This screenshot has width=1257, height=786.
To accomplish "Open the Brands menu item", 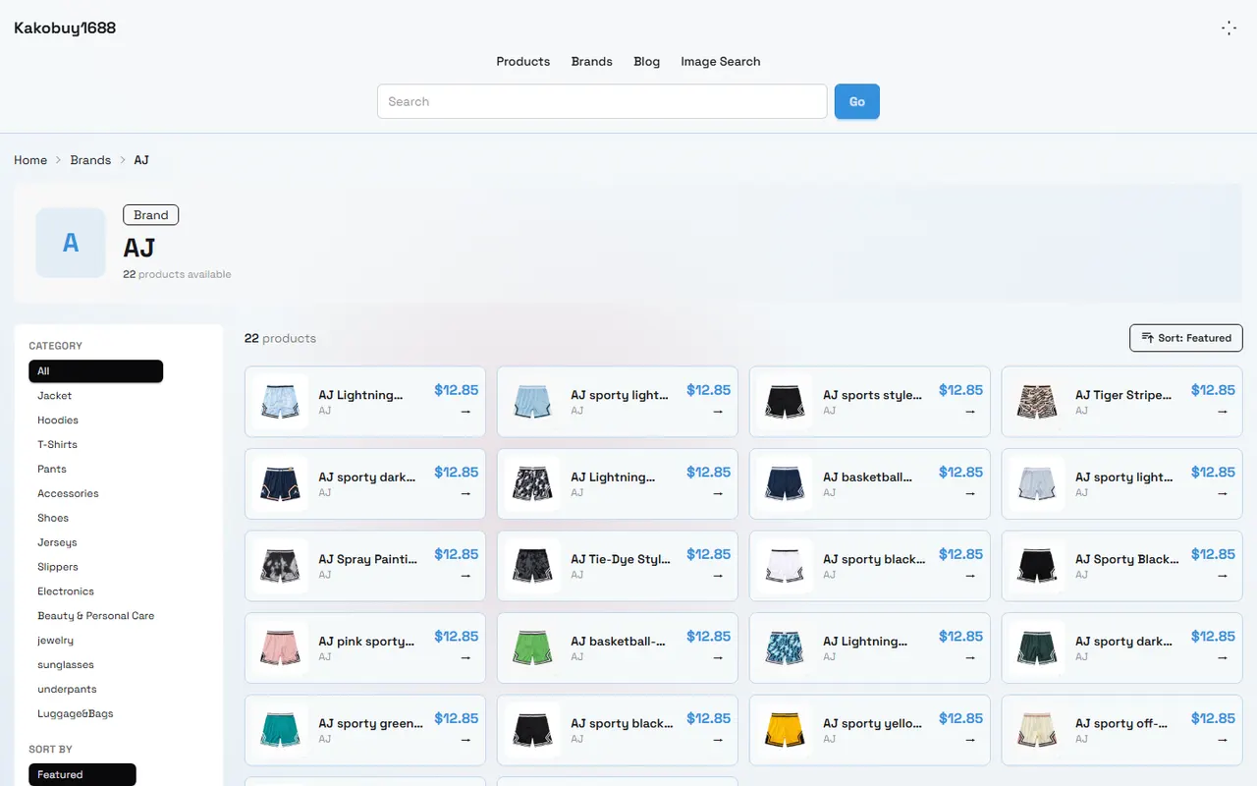I will (x=591, y=61).
